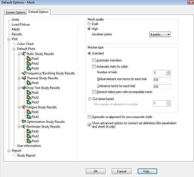Viewport: 194px width, 177px height.
Task: Click the Plot1 icon under Nonlinear Study Results
Action: (29, 131)
